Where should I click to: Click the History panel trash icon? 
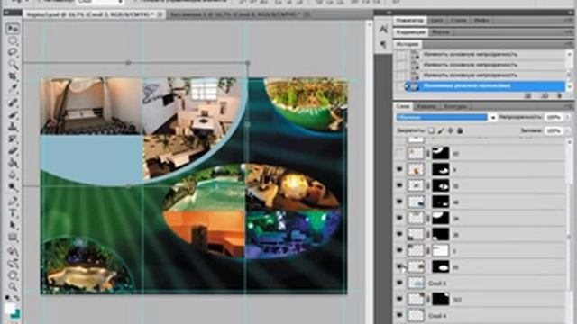[x=559, y=95]
